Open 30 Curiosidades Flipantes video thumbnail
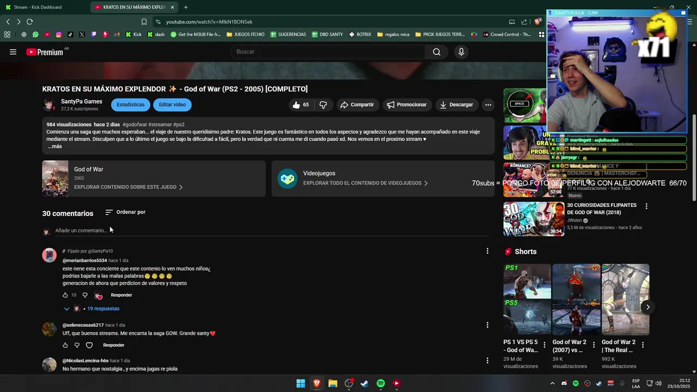The width and height of the screenshot is (697, 392). click(x=534, y=219)
